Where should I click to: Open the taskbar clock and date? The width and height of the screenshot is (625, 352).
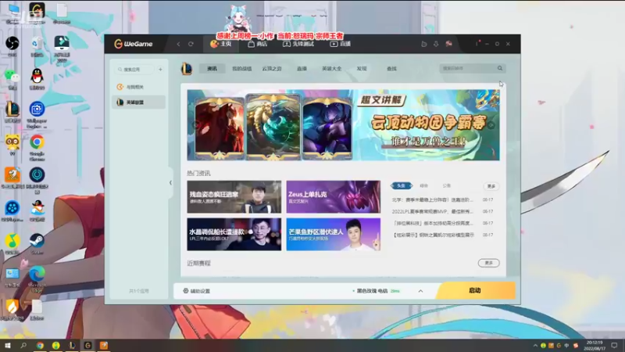pyautogui.click(x=595, y=345)
